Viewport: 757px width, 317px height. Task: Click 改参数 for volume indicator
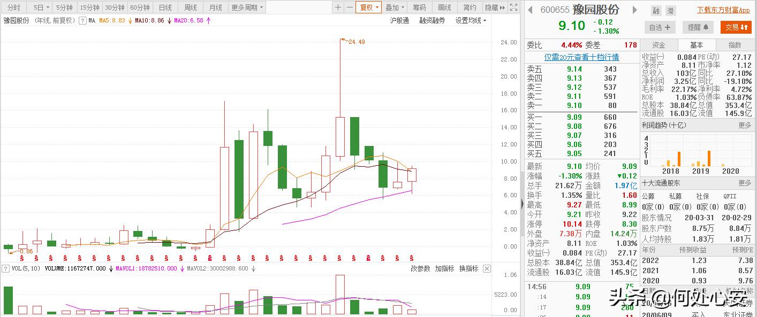(x=420, y=268)
